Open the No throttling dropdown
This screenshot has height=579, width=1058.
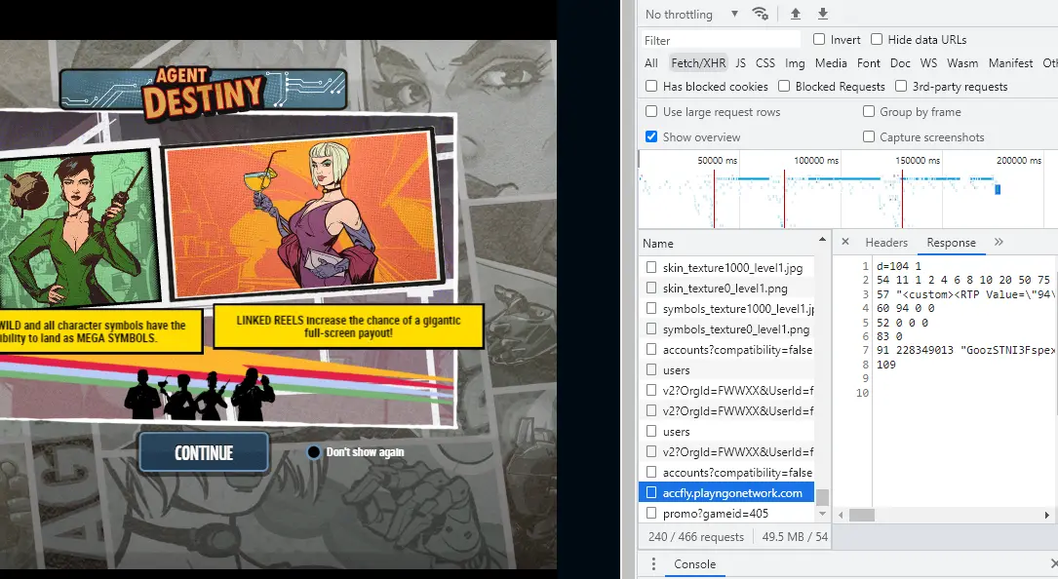pyautogui.click(x=691, y=15)
